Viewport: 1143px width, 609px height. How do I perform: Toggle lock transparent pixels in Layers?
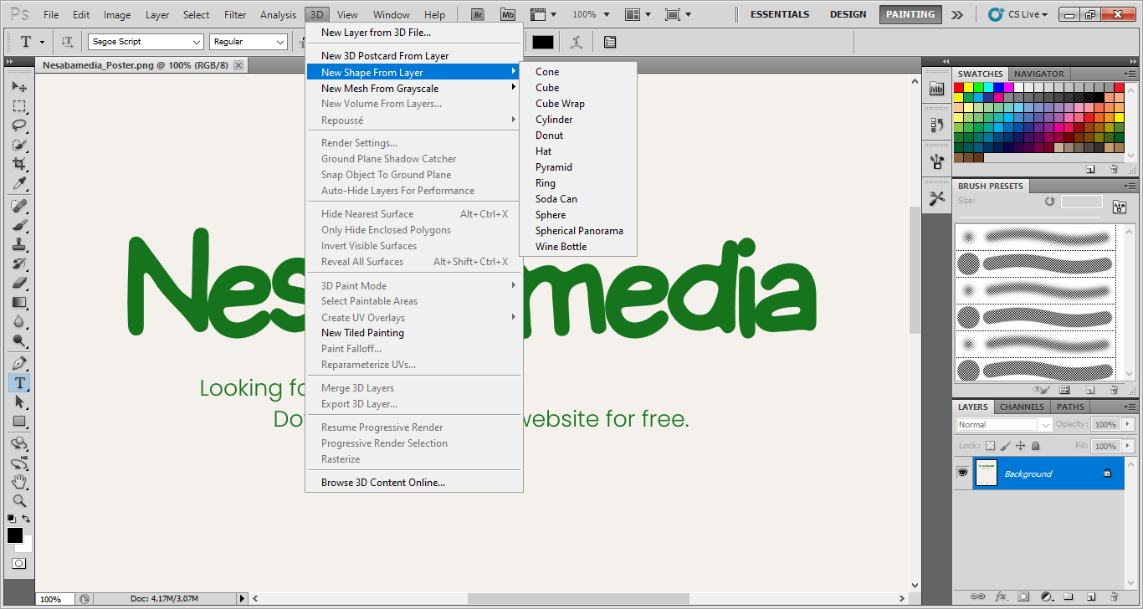[x=991, y=446]
